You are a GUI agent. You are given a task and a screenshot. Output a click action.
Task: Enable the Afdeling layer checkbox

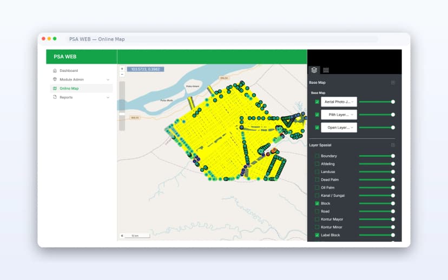[317, 164]
